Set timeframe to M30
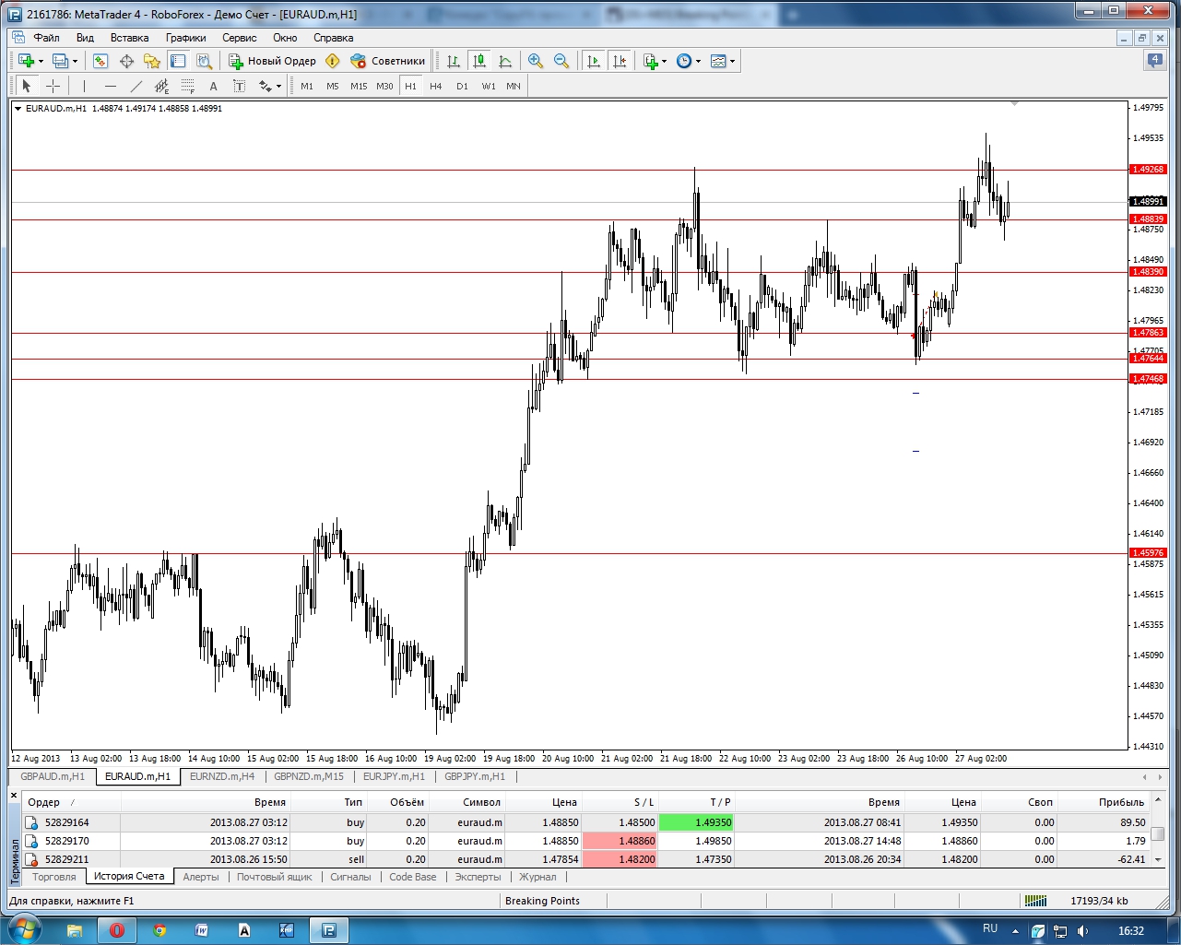 click(384, 86)
